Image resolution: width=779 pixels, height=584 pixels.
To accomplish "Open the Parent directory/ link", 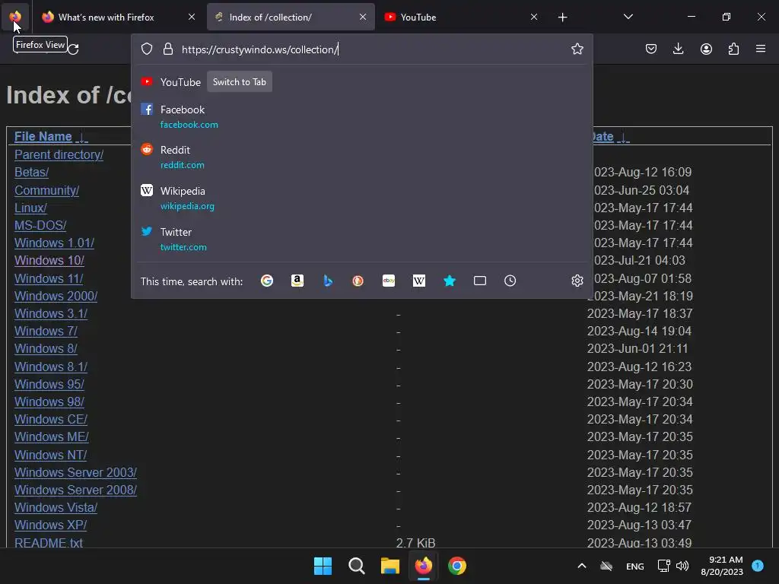I will tap(59, 155).
